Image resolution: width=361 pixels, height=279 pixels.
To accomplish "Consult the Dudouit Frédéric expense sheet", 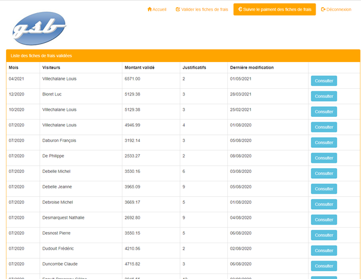I will point(323,250).
